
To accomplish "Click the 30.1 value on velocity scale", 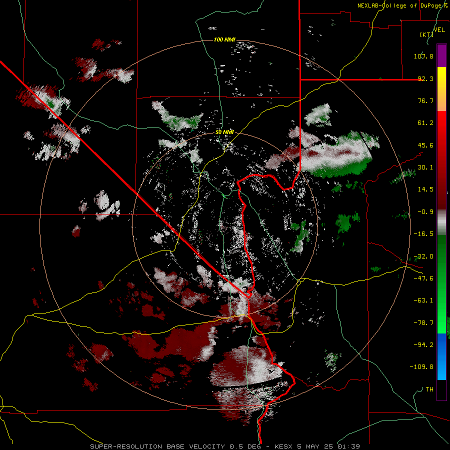I will (x=425, y=167).
